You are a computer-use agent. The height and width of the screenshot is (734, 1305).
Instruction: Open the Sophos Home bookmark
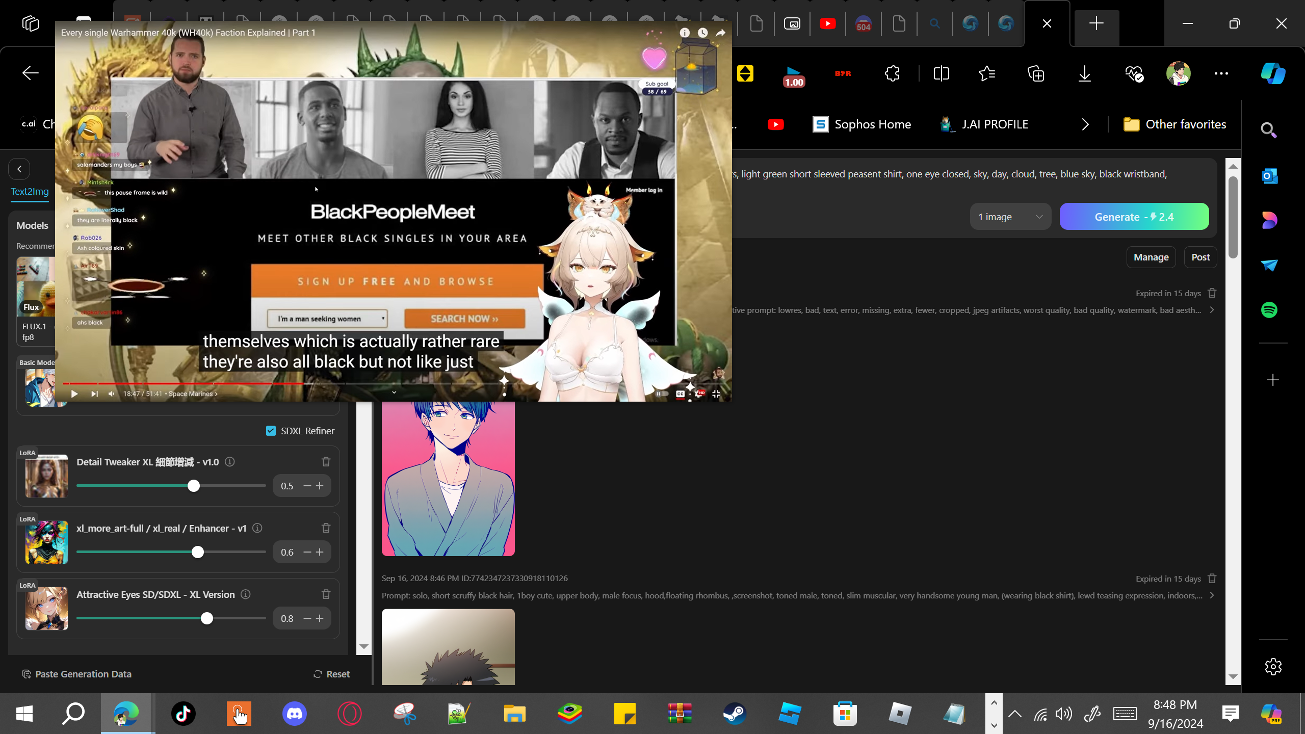(862, 124)
